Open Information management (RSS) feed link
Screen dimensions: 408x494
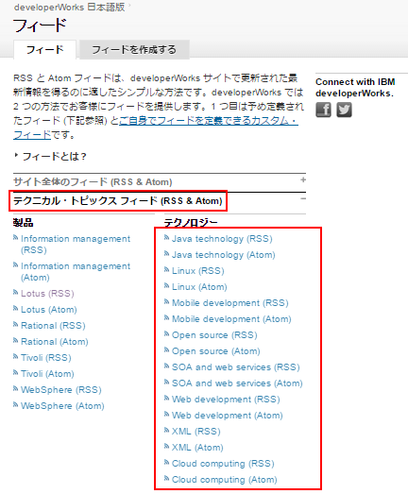tap(76, 244)
